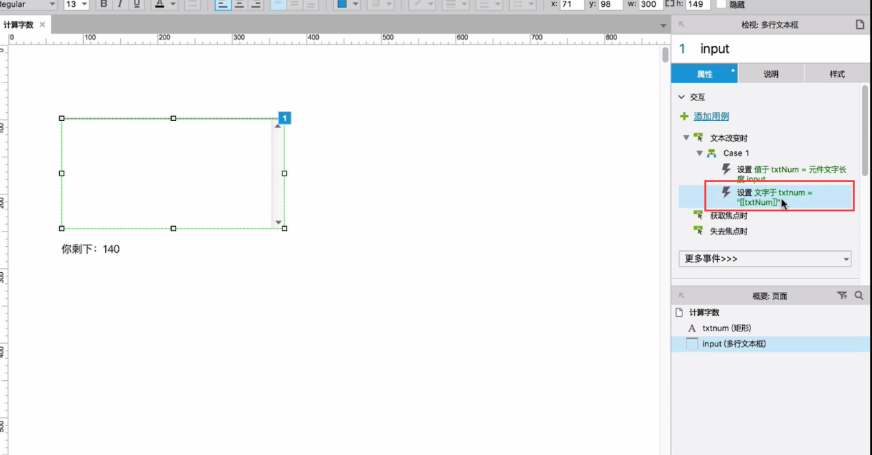This screenshot has height=455, width=872.
Task: Click the blue fill color swatch
Action: (342, 4)
